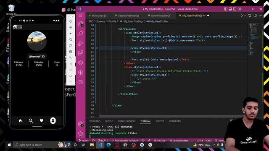Screen dimensions: 269x151
Task: Open Microsoft Edge from the taskbar
Action: (108, 145)
